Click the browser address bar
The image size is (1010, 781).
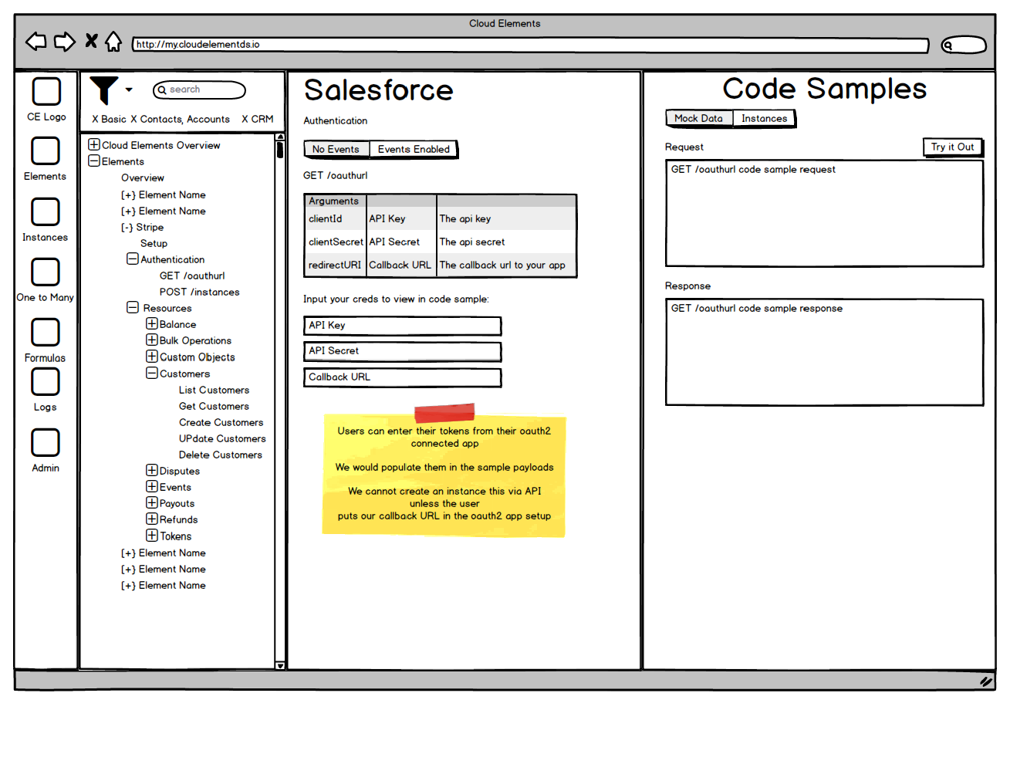coord(530,45)
